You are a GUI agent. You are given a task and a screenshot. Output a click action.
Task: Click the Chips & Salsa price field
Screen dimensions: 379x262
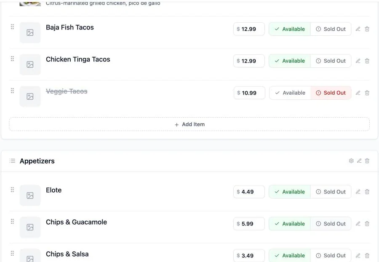point(249,255)
